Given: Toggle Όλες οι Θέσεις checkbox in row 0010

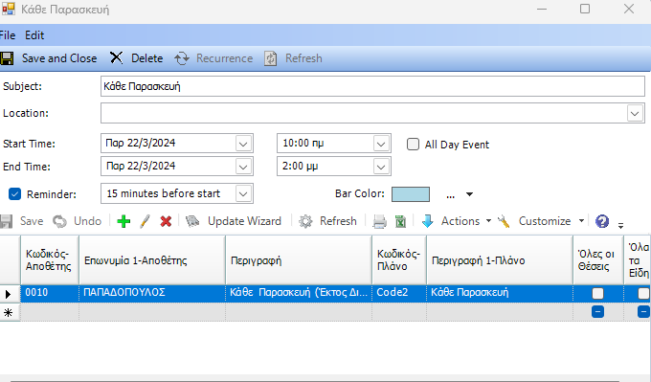Looking at the screenshot, I should point(597,294).
